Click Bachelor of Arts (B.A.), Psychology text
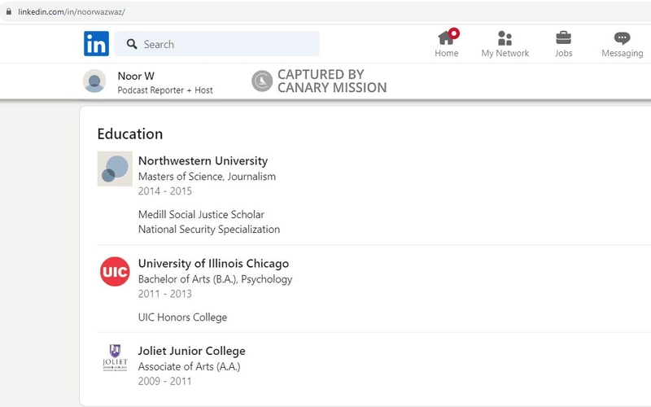 pos(215,279)
